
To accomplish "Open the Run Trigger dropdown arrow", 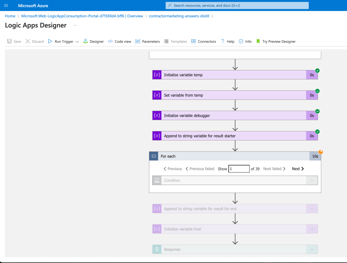I will click(x=77, y=42).
